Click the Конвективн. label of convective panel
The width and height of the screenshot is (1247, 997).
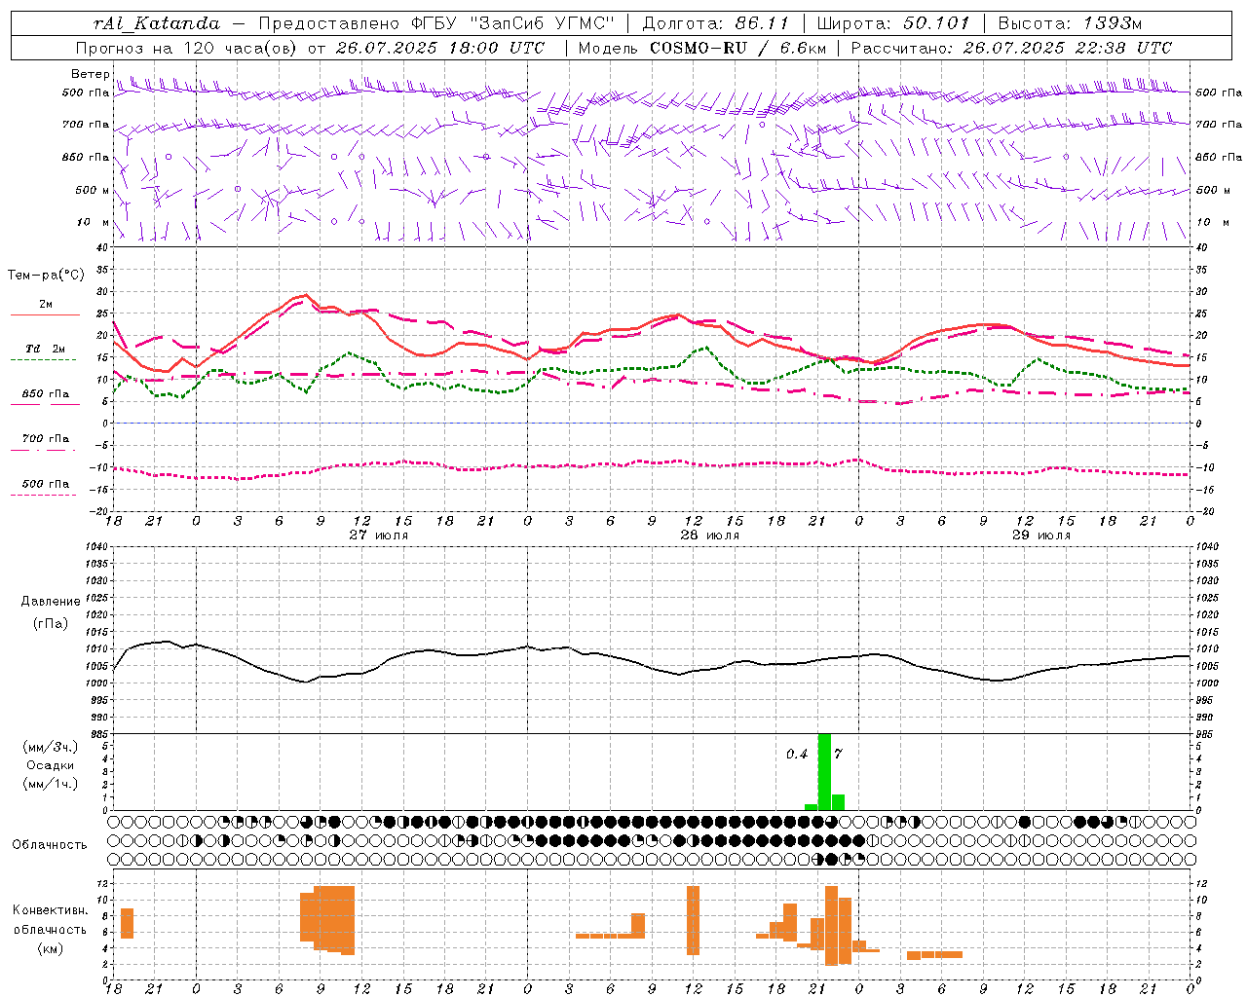coord(51,910)
